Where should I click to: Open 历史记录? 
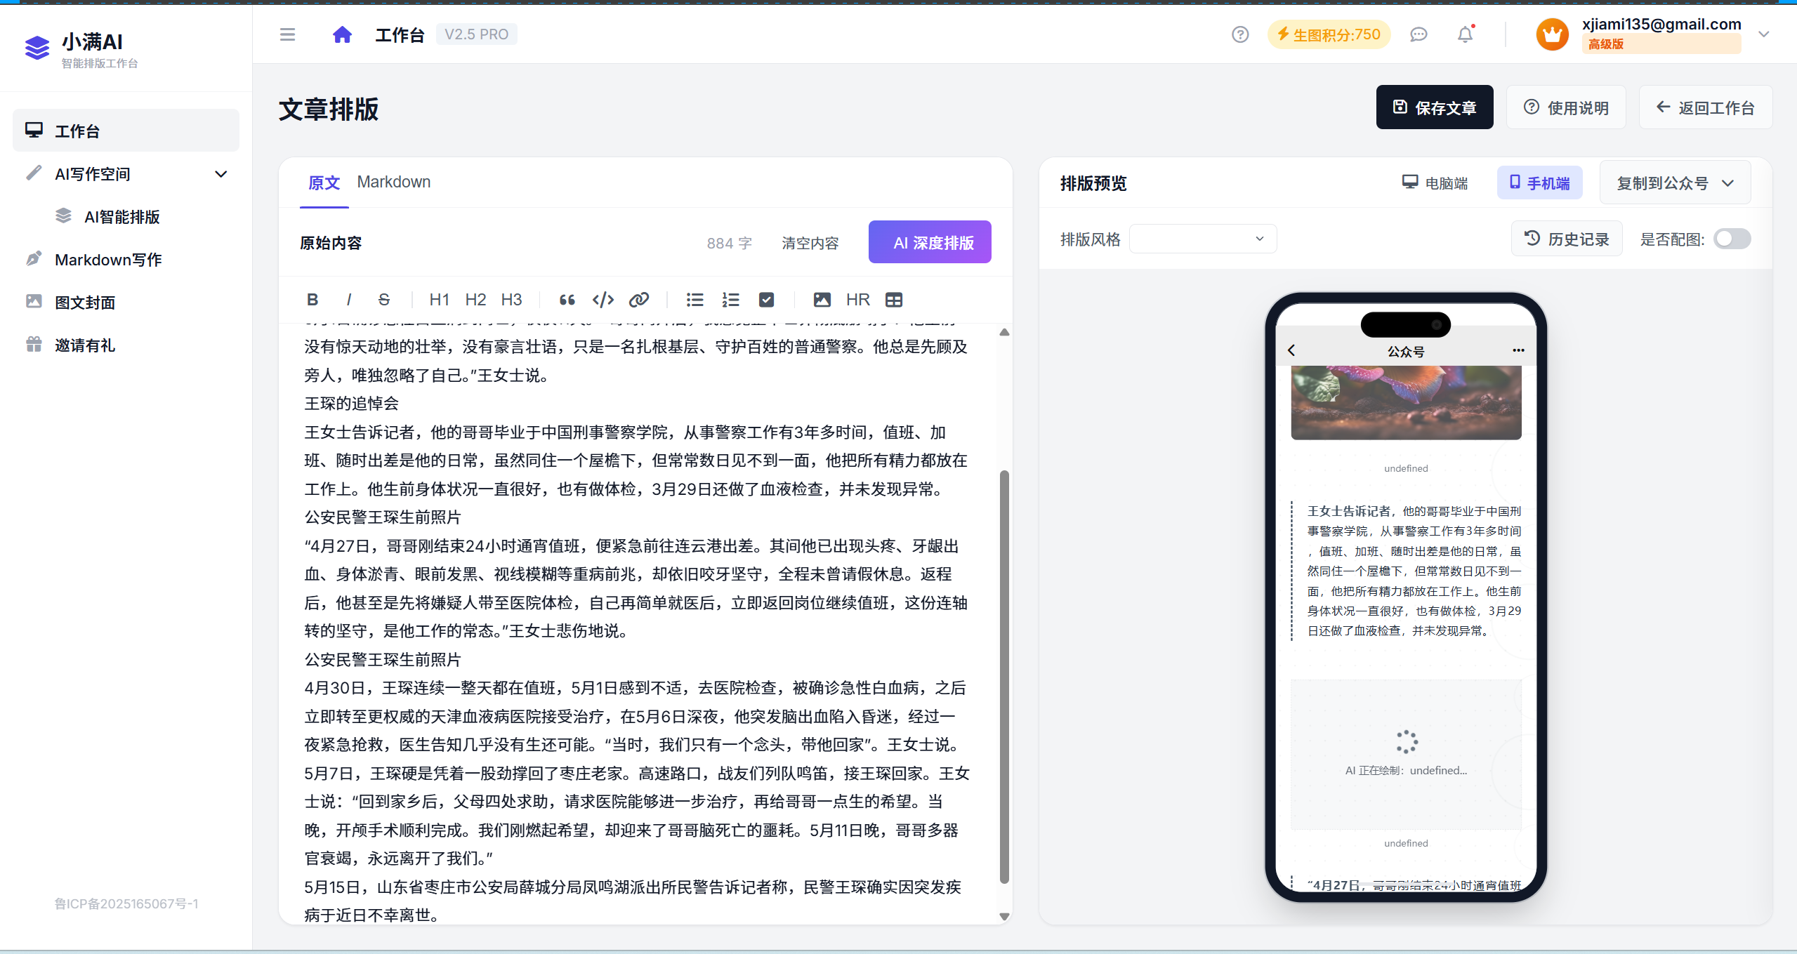1567,239
